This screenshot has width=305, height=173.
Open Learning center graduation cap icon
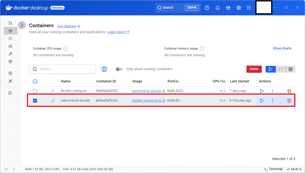228,8
